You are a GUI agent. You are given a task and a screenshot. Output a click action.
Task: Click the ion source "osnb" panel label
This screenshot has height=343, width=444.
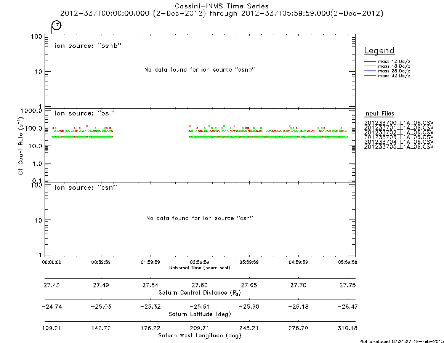tap(88, 46)
